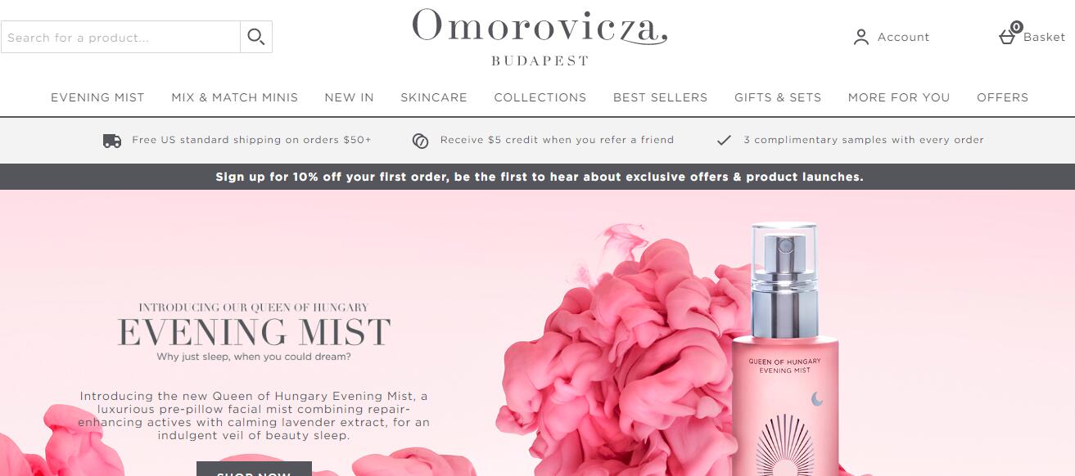1075x476 pixels.
Task: Open the Account person icon
Action: [860, 38]
